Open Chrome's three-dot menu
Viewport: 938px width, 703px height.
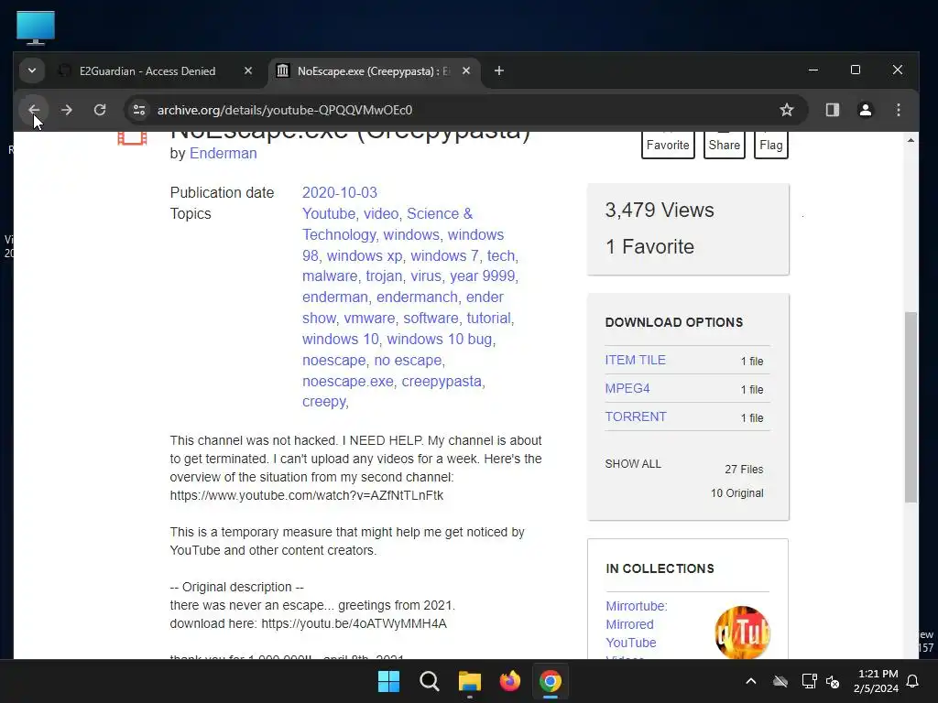(898, 110)
